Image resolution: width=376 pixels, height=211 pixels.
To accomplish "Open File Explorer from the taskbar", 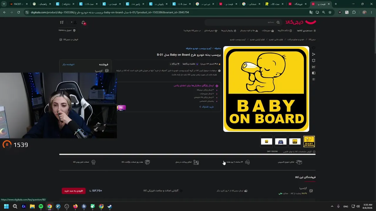I will [x=32, y=206].
